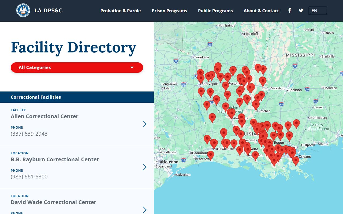
Task: Click the Shreveport label on the map
Action: [210, 84]
